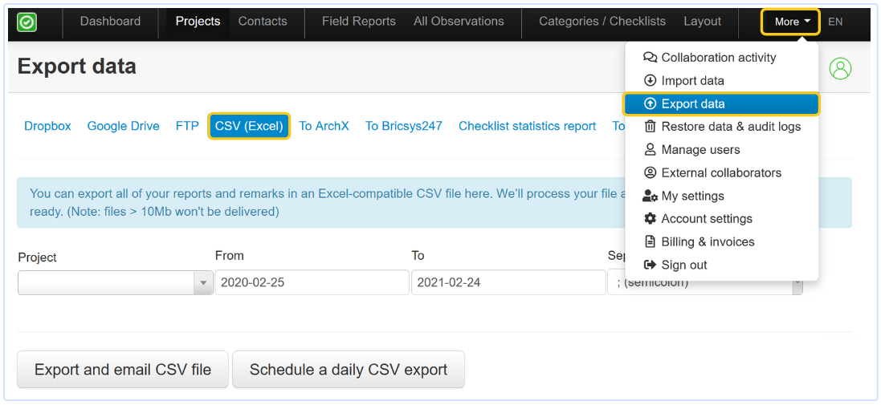Click the trash icon beside Restore data
The height and width of the screenshot is (405, 881).
[x=651, y=127]
